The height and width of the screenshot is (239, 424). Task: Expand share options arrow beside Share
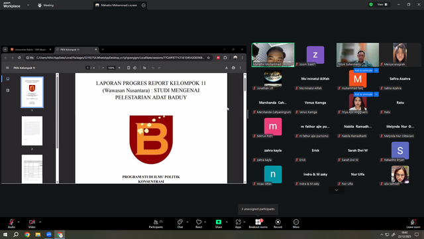coord(227,222)
